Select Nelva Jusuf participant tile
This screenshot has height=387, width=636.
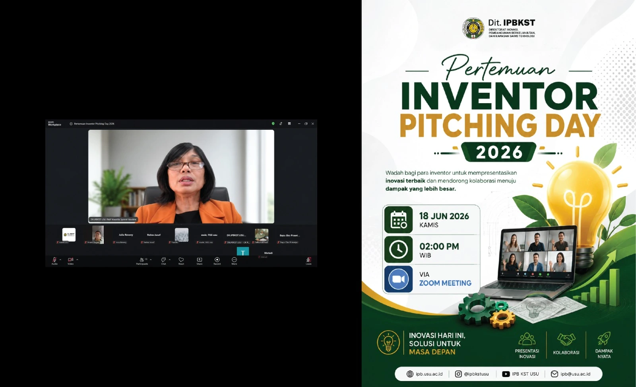click(x=154, y=235)
